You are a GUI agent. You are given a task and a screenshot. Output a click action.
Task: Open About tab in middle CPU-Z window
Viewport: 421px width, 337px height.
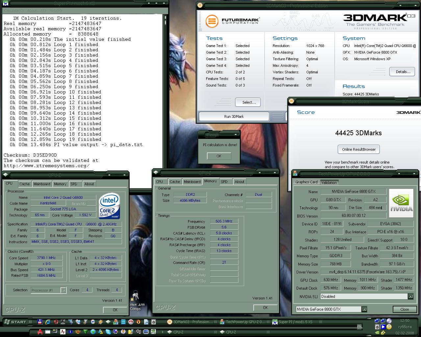pos(239,182)
